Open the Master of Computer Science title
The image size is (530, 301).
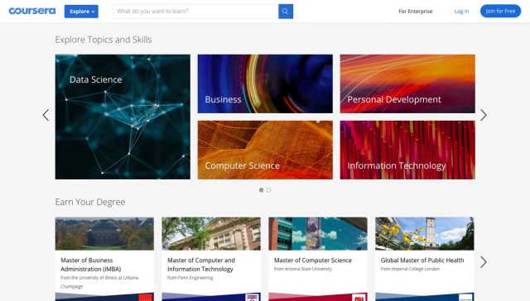[x=313, y=260]
